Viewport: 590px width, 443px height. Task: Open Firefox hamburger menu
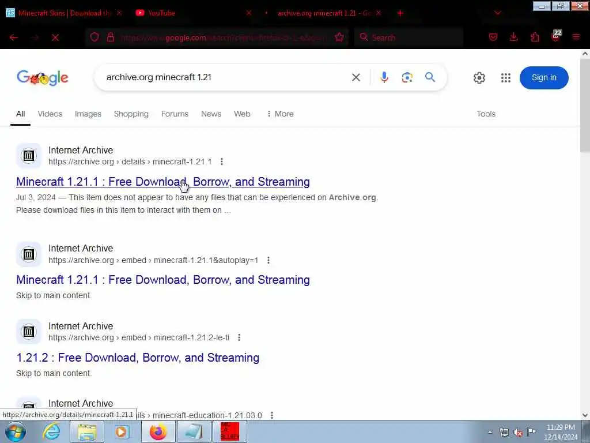tap(576, 37)
